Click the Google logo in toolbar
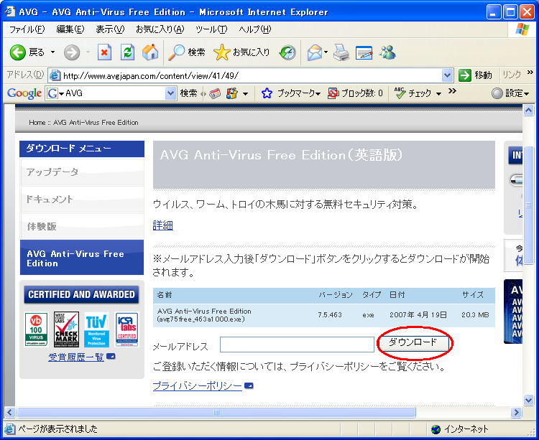Image resolution: width=539 pixels, height=440 pixels. (24, 93)
